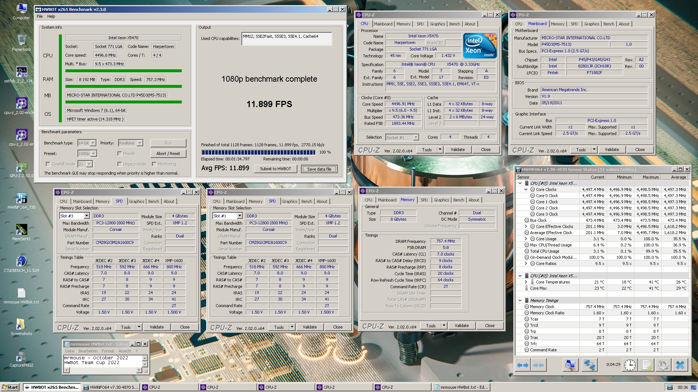Viewport: 698px width, 392px height.
Task: Toggle Monitoring checkbox
Action: [154, 164]
